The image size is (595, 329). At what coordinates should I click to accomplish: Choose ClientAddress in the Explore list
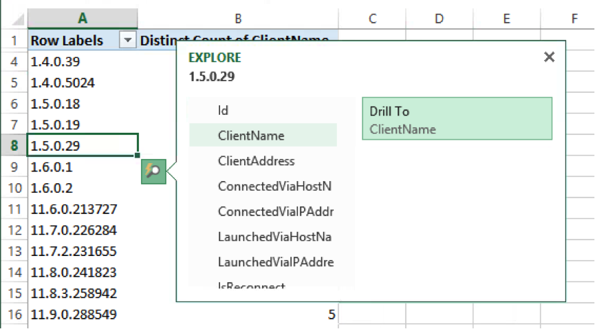[256, 161]
